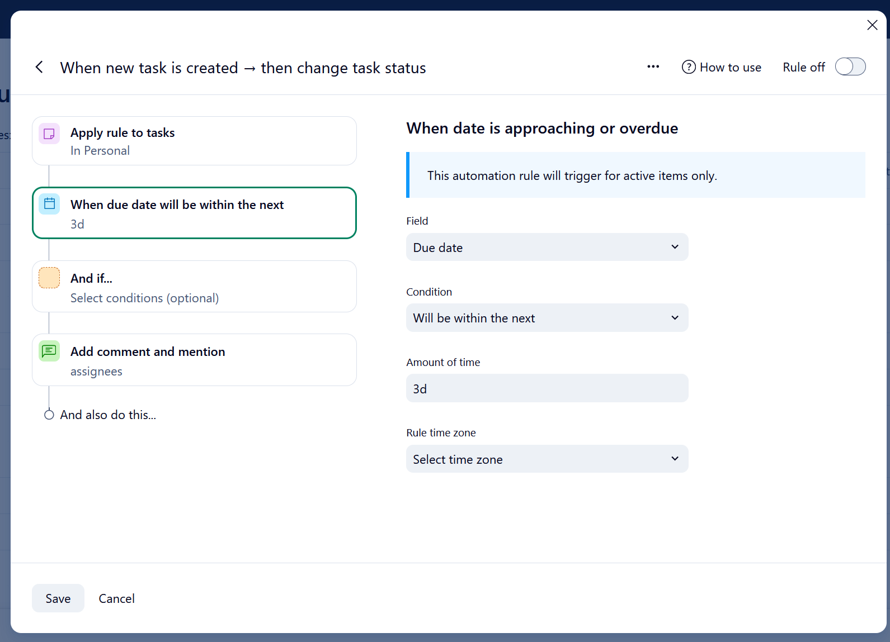
Task: Select the Add comment and mention step
Action: tap(194, 360)
